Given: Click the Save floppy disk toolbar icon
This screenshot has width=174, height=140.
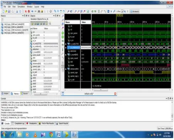Looking at the screenshot, I should (x=9, y=12).
